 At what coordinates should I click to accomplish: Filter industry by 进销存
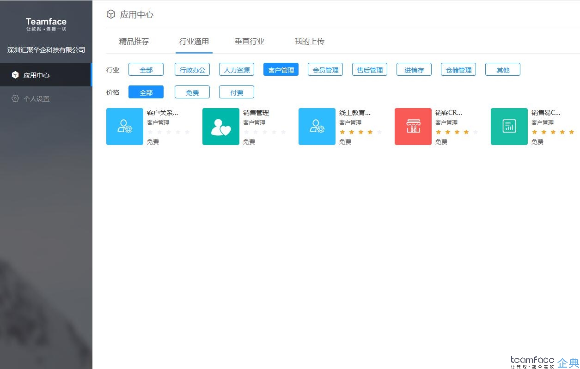coord(414,70)
